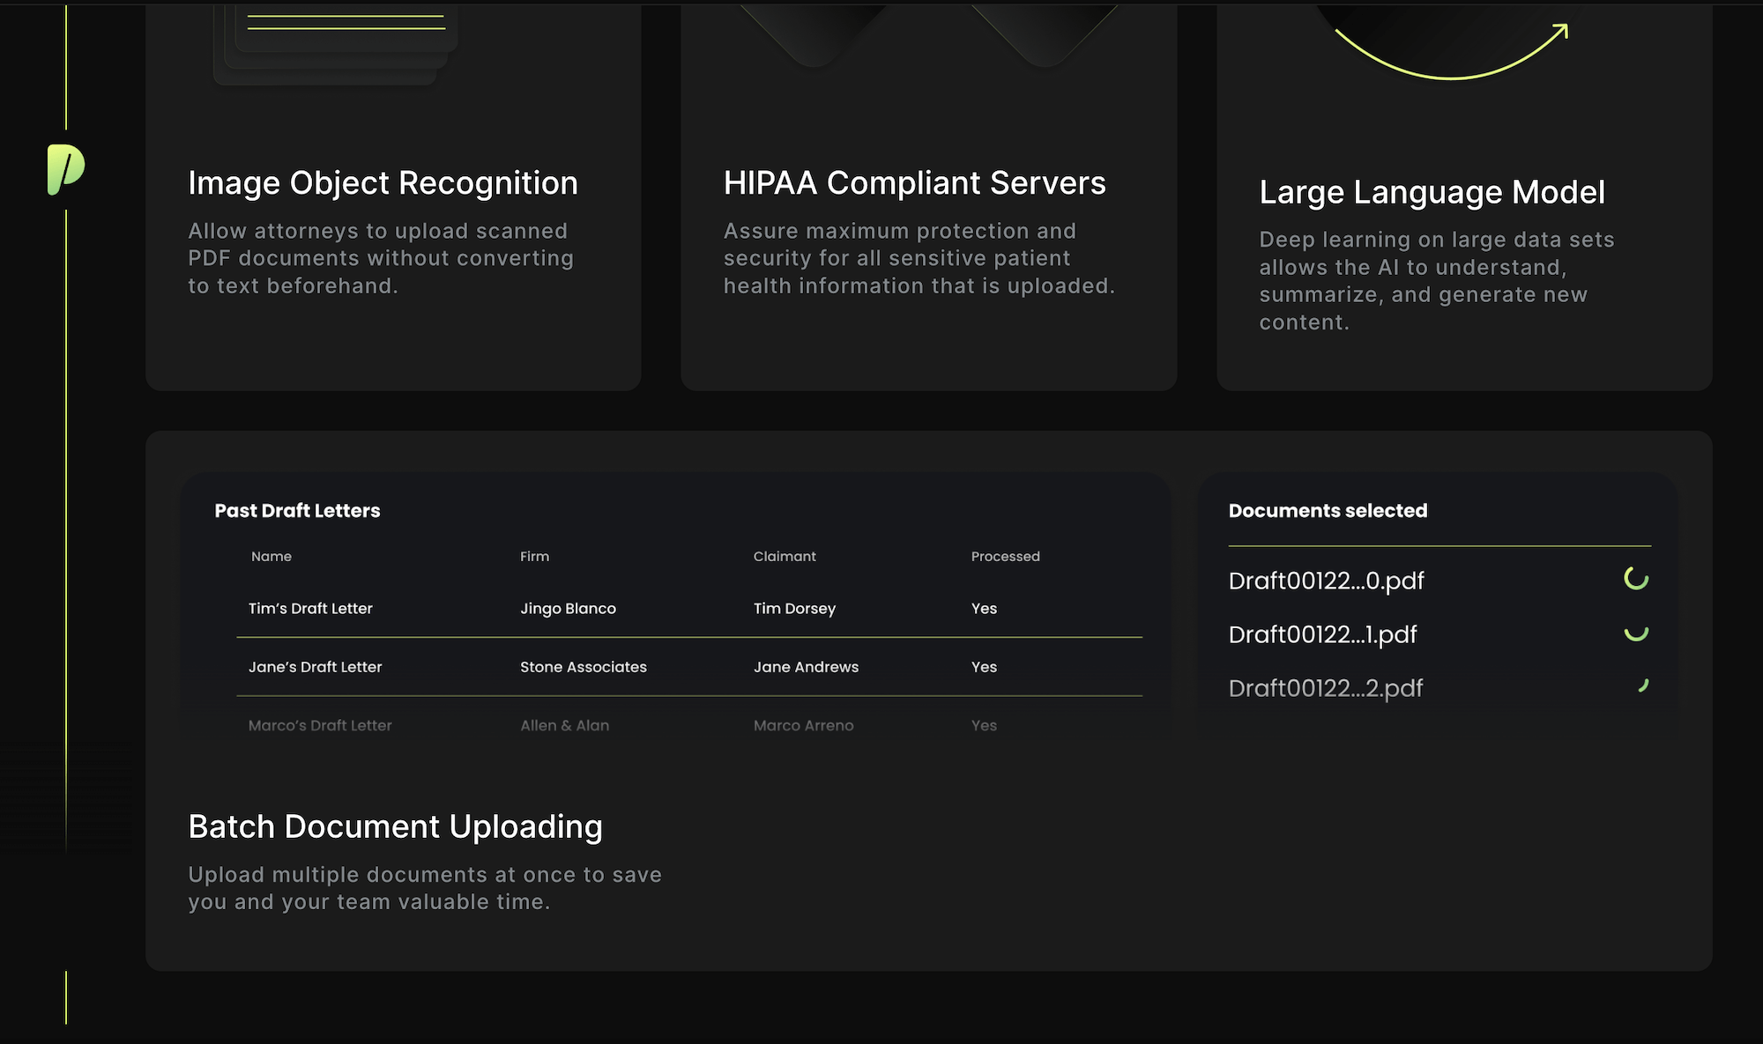
Task: Click the Claimant column header
Action: (x=785, y=557)
